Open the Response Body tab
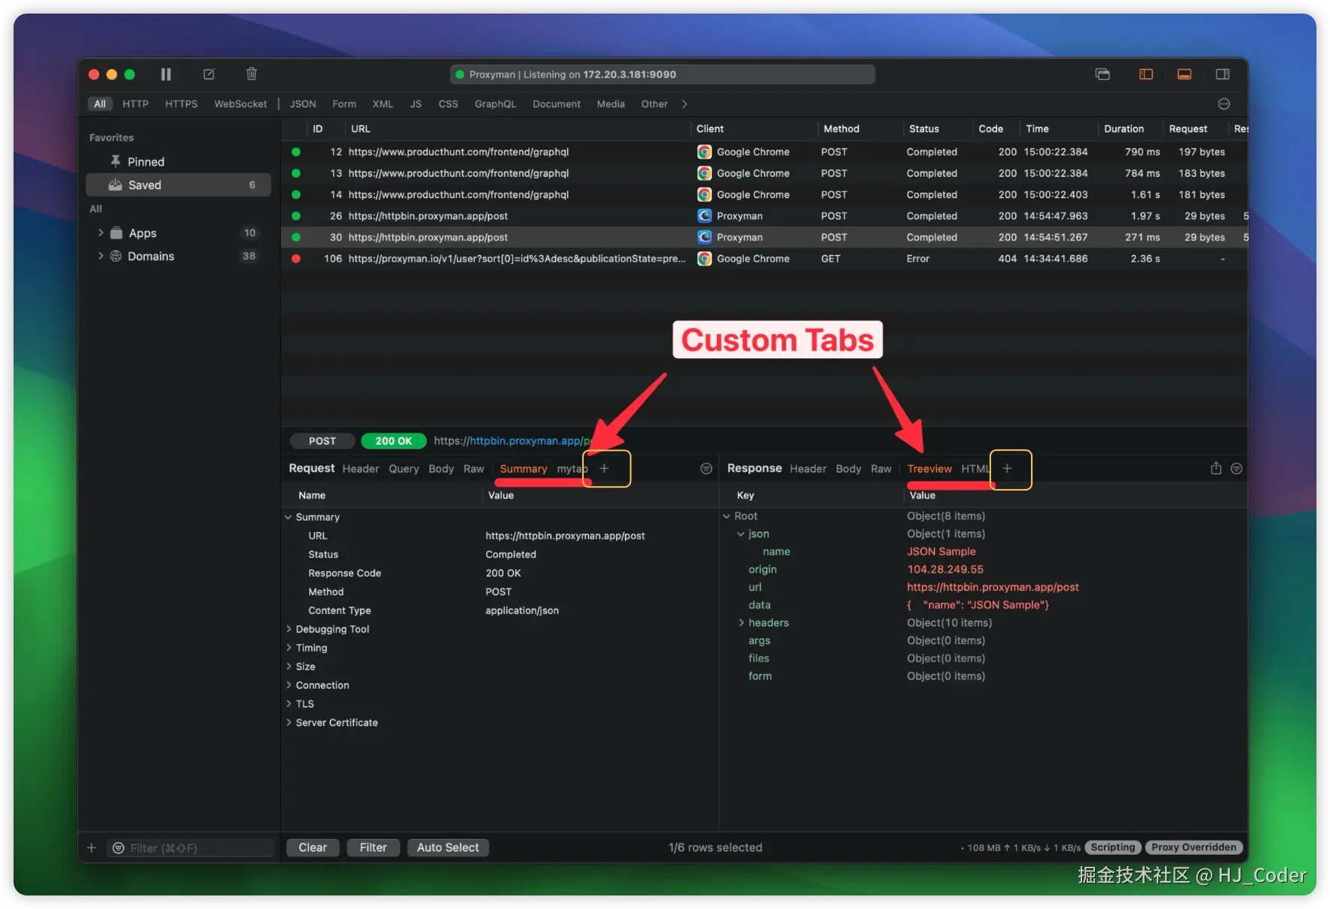Viewport: 1330px width, 909px height. pyautogui.click(x=848, y=469)
